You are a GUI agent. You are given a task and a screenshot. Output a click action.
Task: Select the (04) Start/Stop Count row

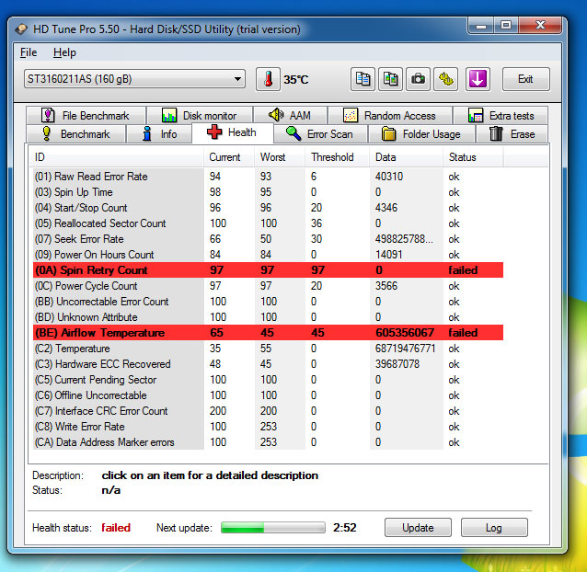click(x=268, y=208)
